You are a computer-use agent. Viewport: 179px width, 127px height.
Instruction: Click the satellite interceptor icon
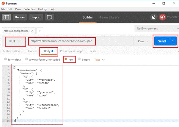tap(153, 17)
